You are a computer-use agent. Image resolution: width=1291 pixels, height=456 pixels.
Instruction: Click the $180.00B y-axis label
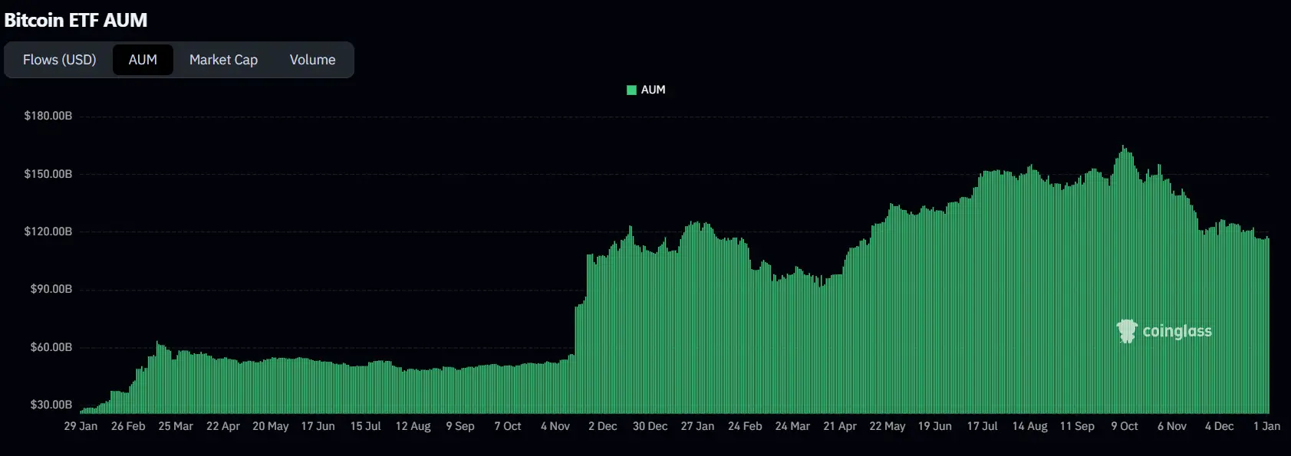point(48,116)
